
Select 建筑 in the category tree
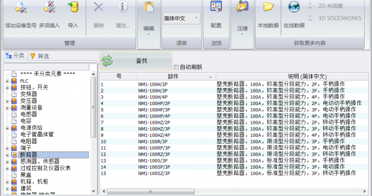(26, 189)
